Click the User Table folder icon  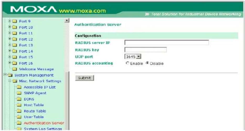pos(19,117)
